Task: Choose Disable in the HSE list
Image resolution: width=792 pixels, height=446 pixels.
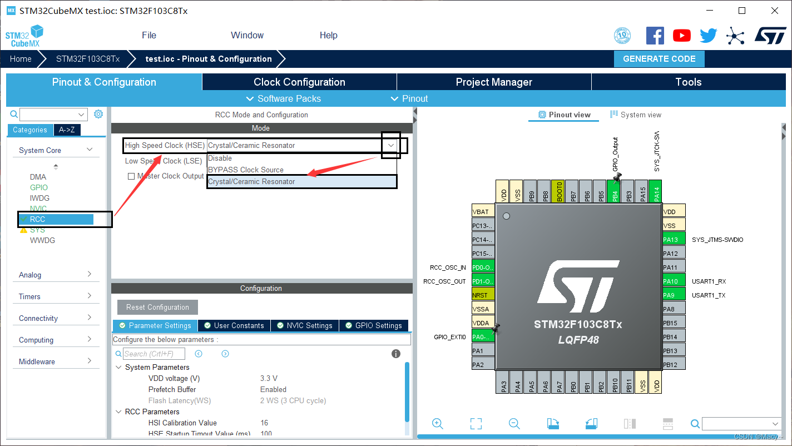Action: 302,158
